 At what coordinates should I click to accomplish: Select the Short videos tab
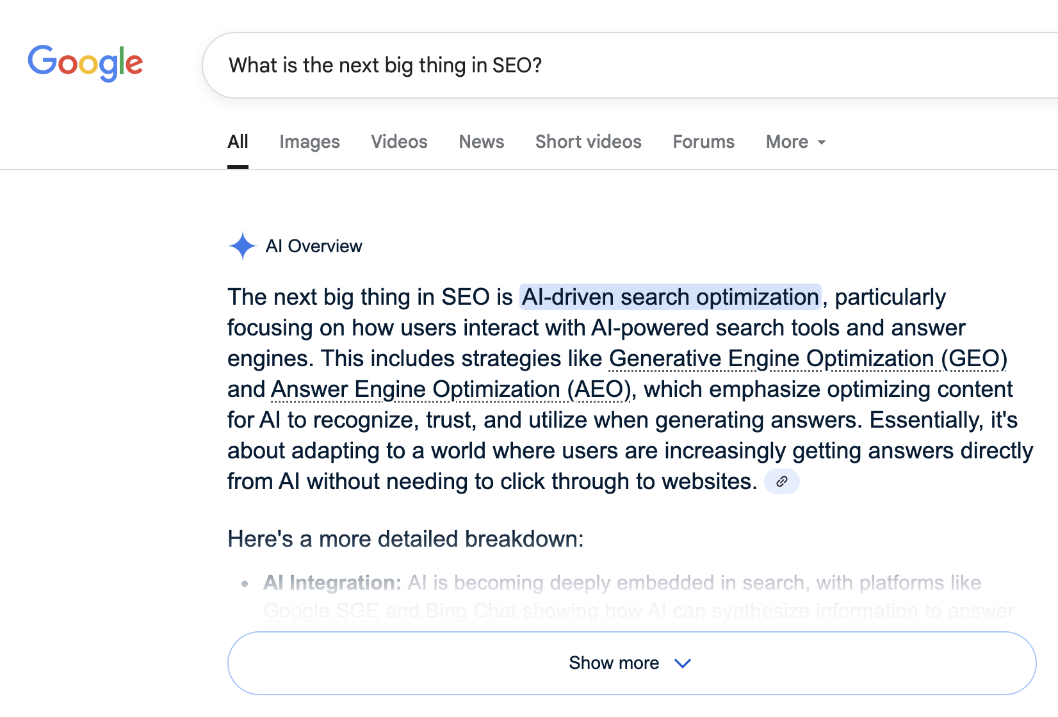[589, 141]
